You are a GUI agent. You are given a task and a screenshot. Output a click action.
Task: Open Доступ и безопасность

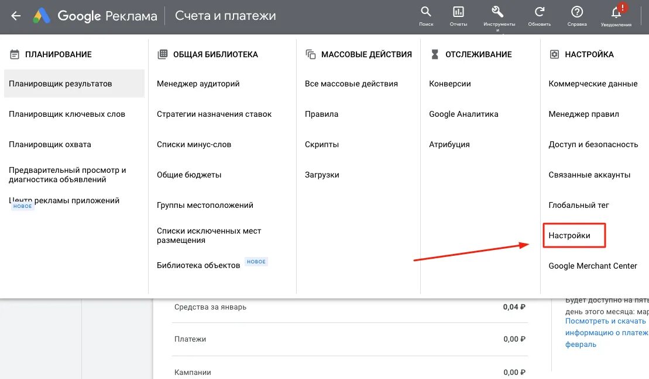pyautogui.click(x=593, y=144)
